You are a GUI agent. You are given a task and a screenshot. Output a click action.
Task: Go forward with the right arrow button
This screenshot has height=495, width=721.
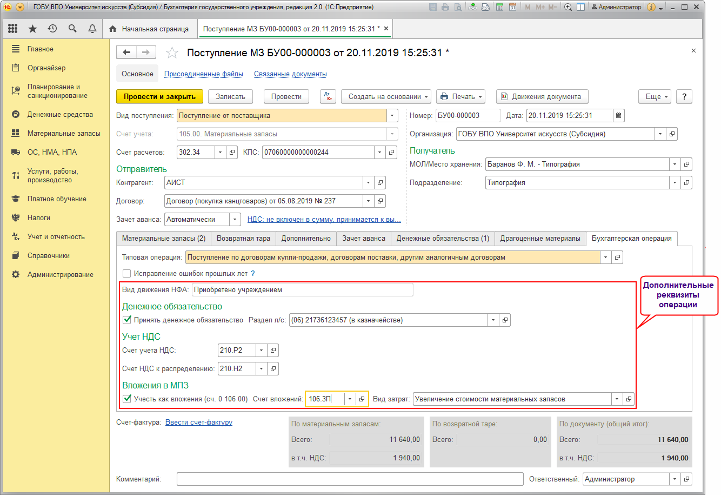[146, 52]
